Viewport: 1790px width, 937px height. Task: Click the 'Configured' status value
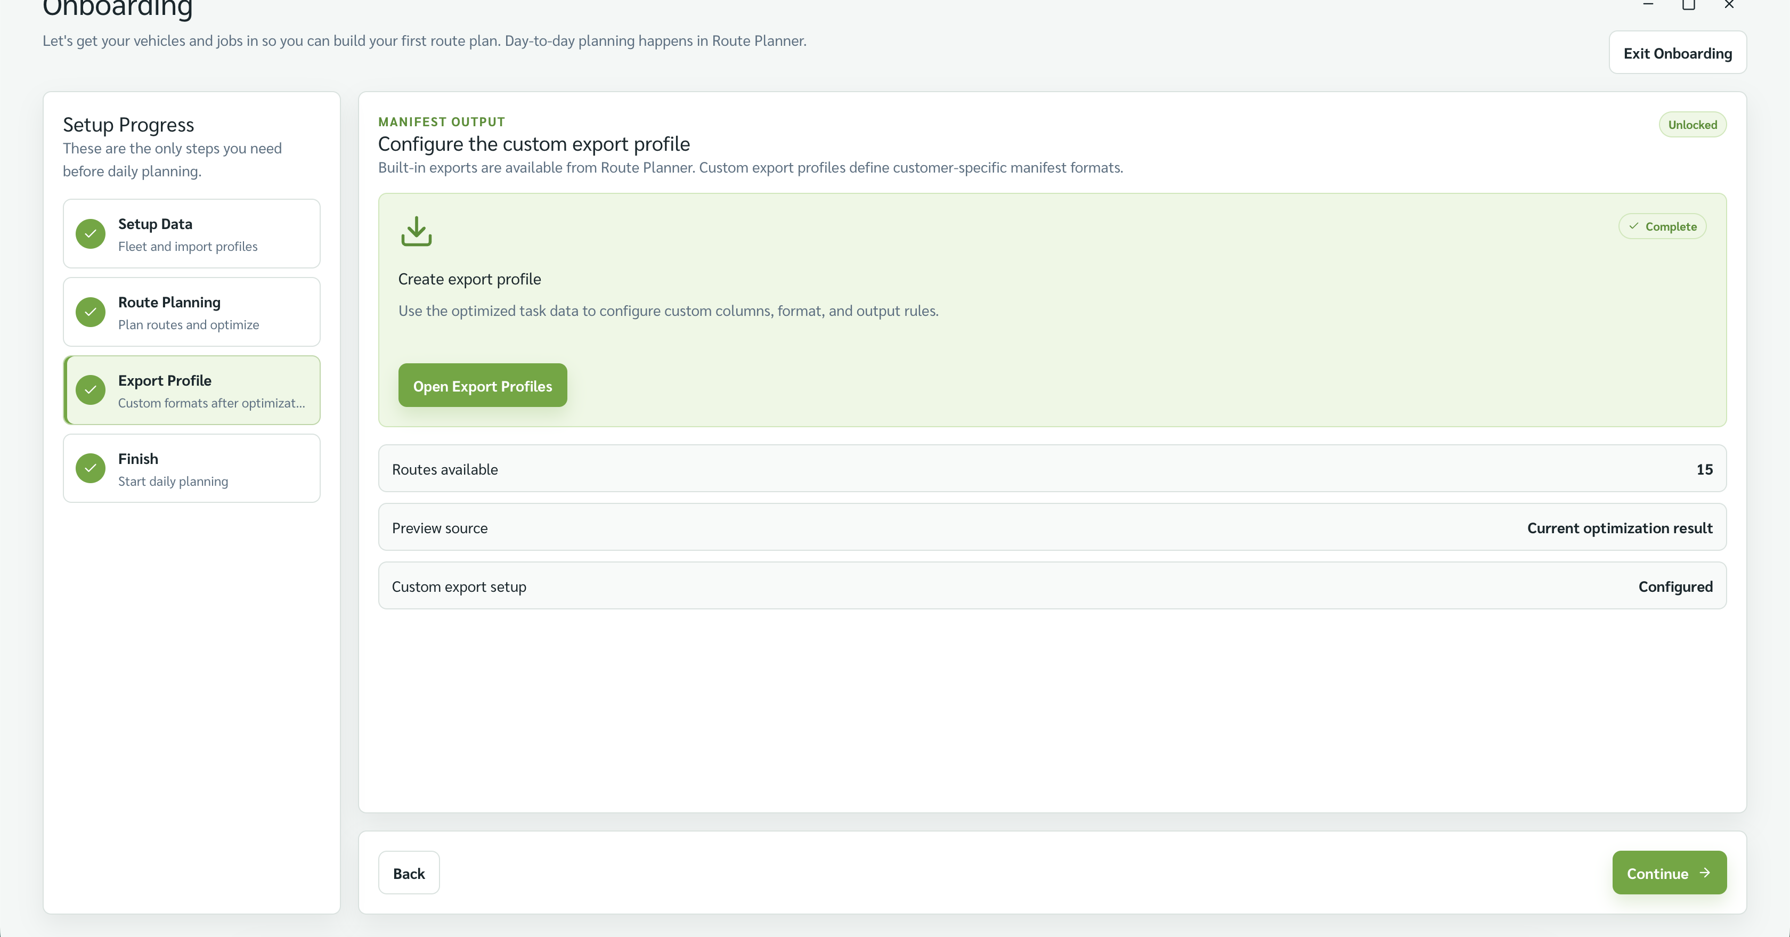point(1675,587)
